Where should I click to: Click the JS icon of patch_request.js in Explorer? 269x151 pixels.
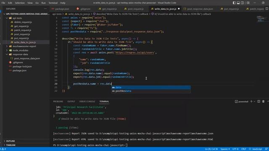pos(12,30)
